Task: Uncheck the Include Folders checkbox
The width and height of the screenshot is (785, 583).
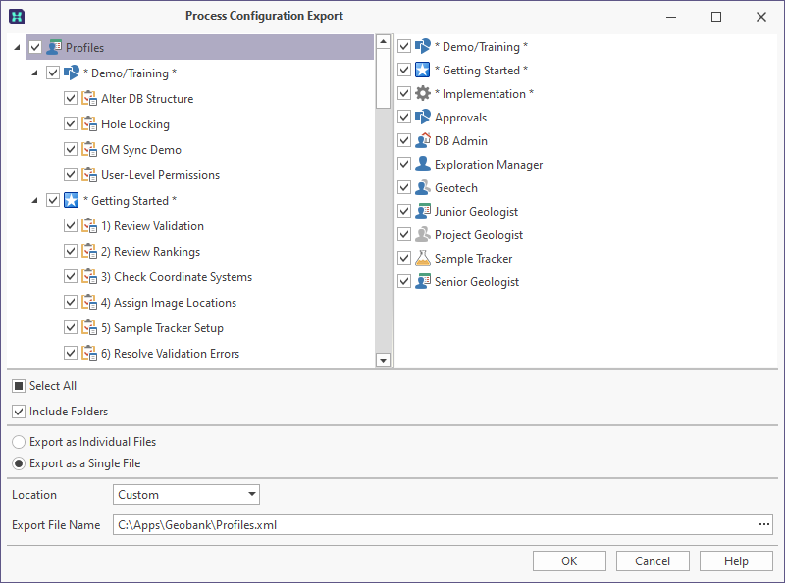Action: click(19, 412)
